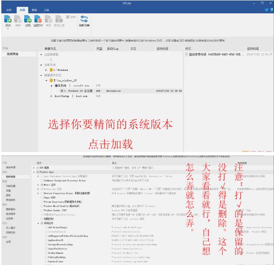Toggle the Windows Mixed Reality checkbox

(x=42, y=206)
